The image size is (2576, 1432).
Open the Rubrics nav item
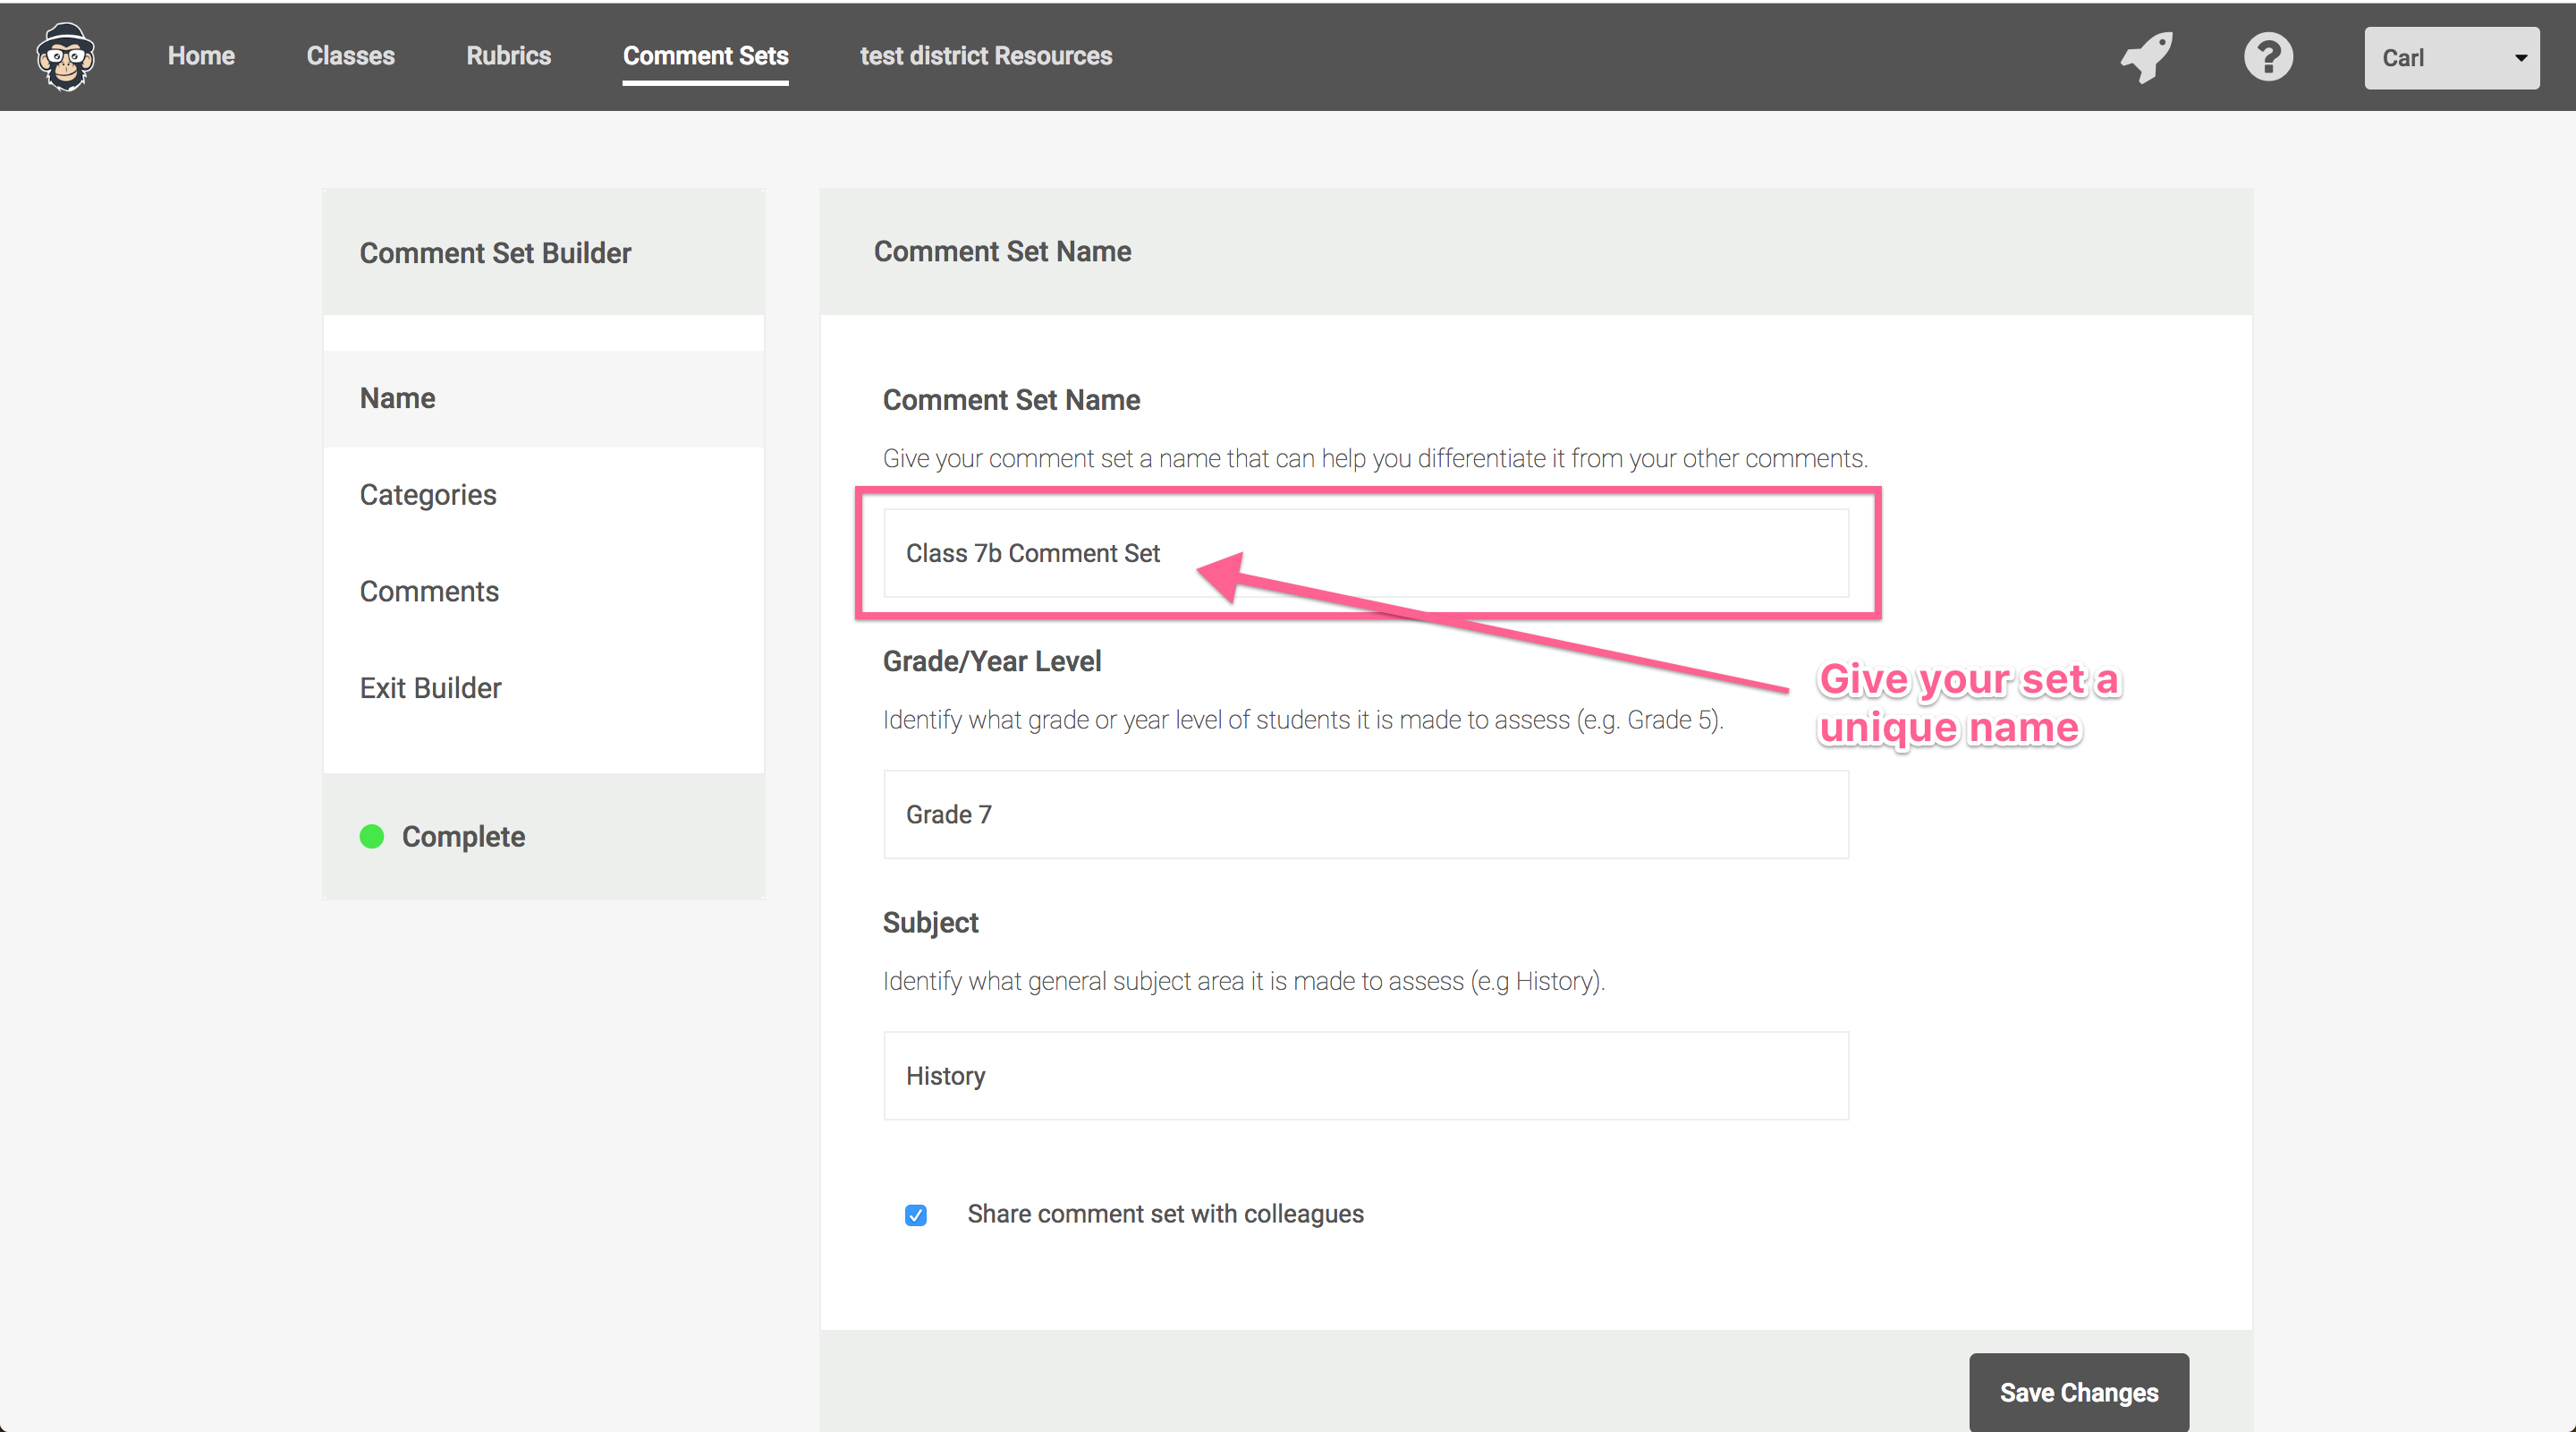(508, 56)
